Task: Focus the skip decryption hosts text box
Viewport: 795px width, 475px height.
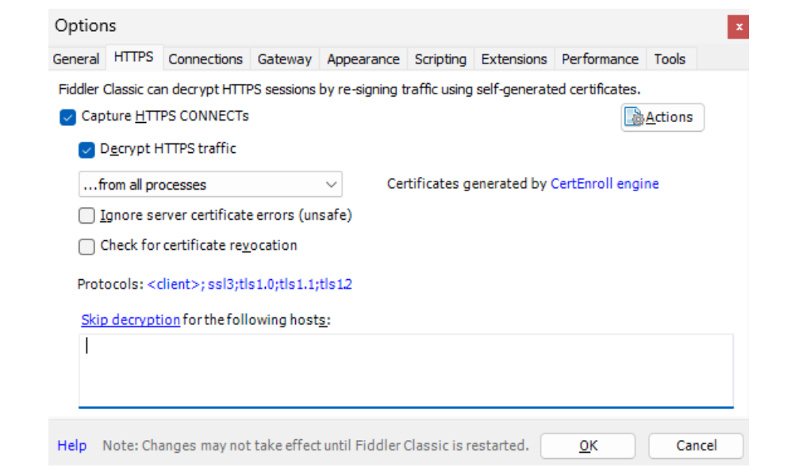Action: click(405, 370)
